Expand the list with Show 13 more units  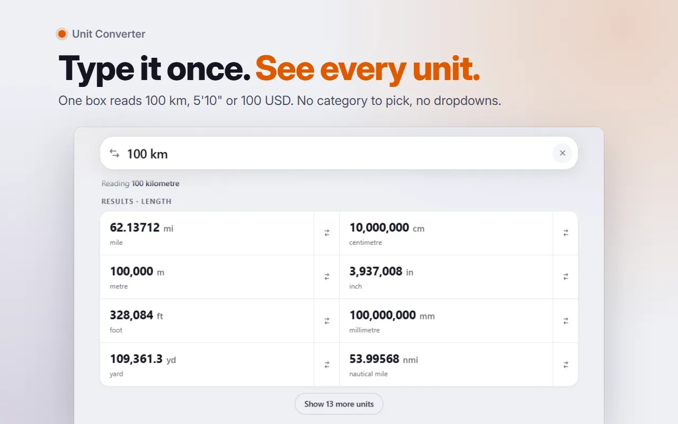coord(339,404)
